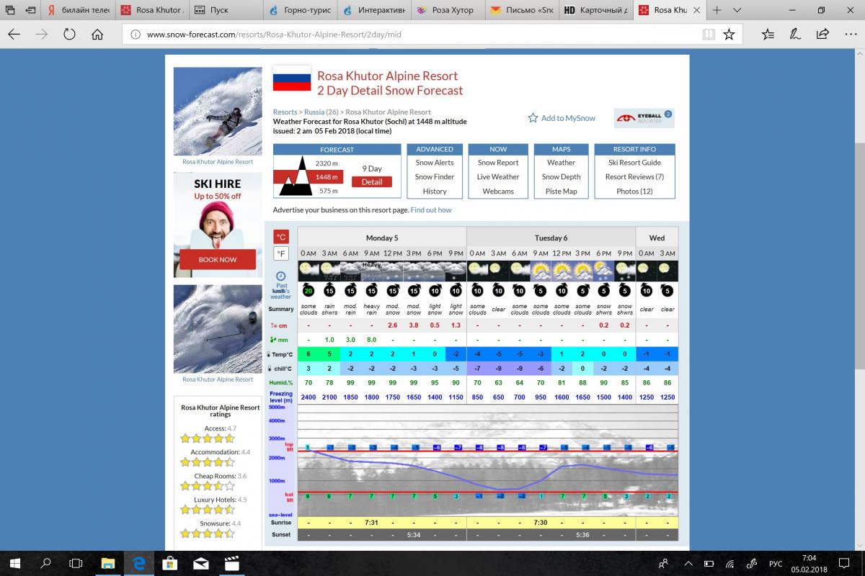Image resolution: width=865 pixels, height=576 pixels.
Task: Click the Russian flag image
Action: tap(292, 78)
